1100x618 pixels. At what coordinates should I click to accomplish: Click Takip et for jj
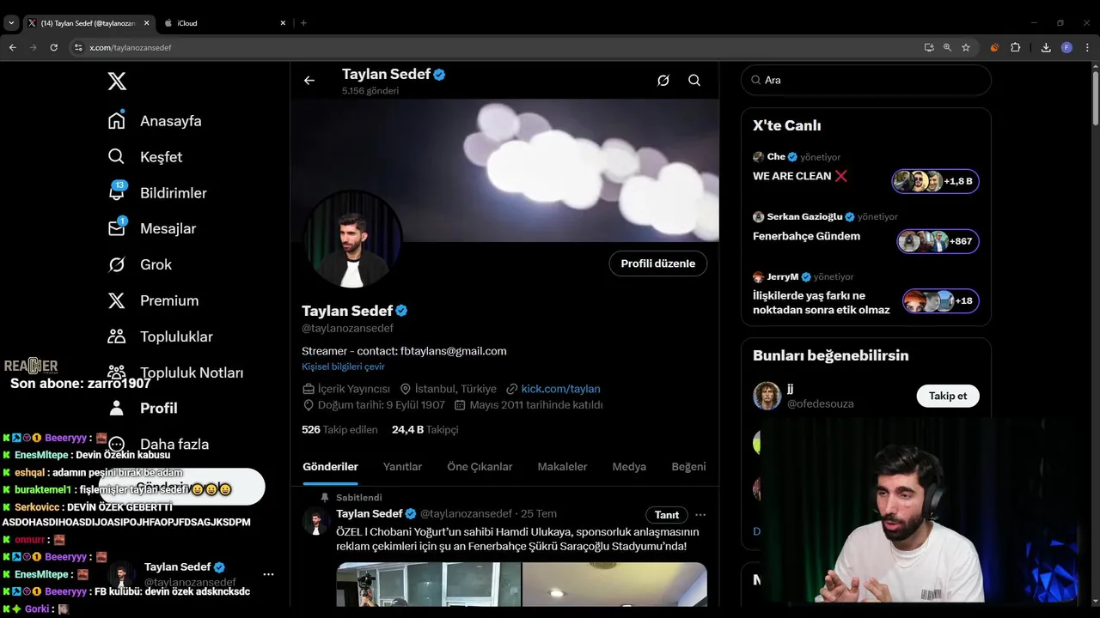point(948,396)
